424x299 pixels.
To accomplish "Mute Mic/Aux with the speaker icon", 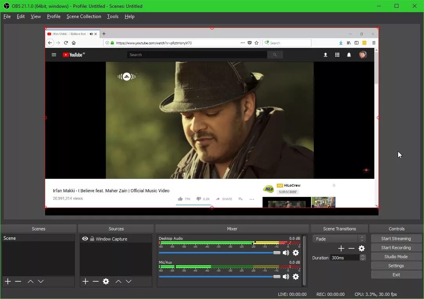I will tap(286, 277).
